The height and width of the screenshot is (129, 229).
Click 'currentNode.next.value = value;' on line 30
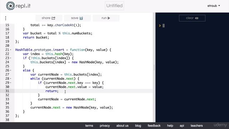point(74,87)
